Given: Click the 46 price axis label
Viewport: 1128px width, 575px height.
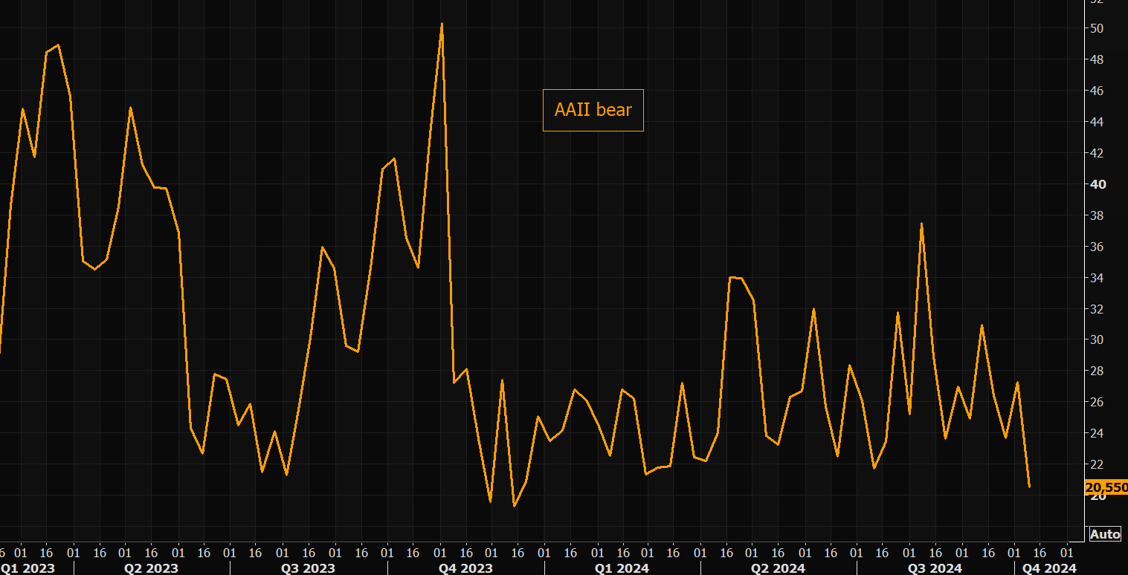Looking at the screenshot, I should coord(1097,91).
